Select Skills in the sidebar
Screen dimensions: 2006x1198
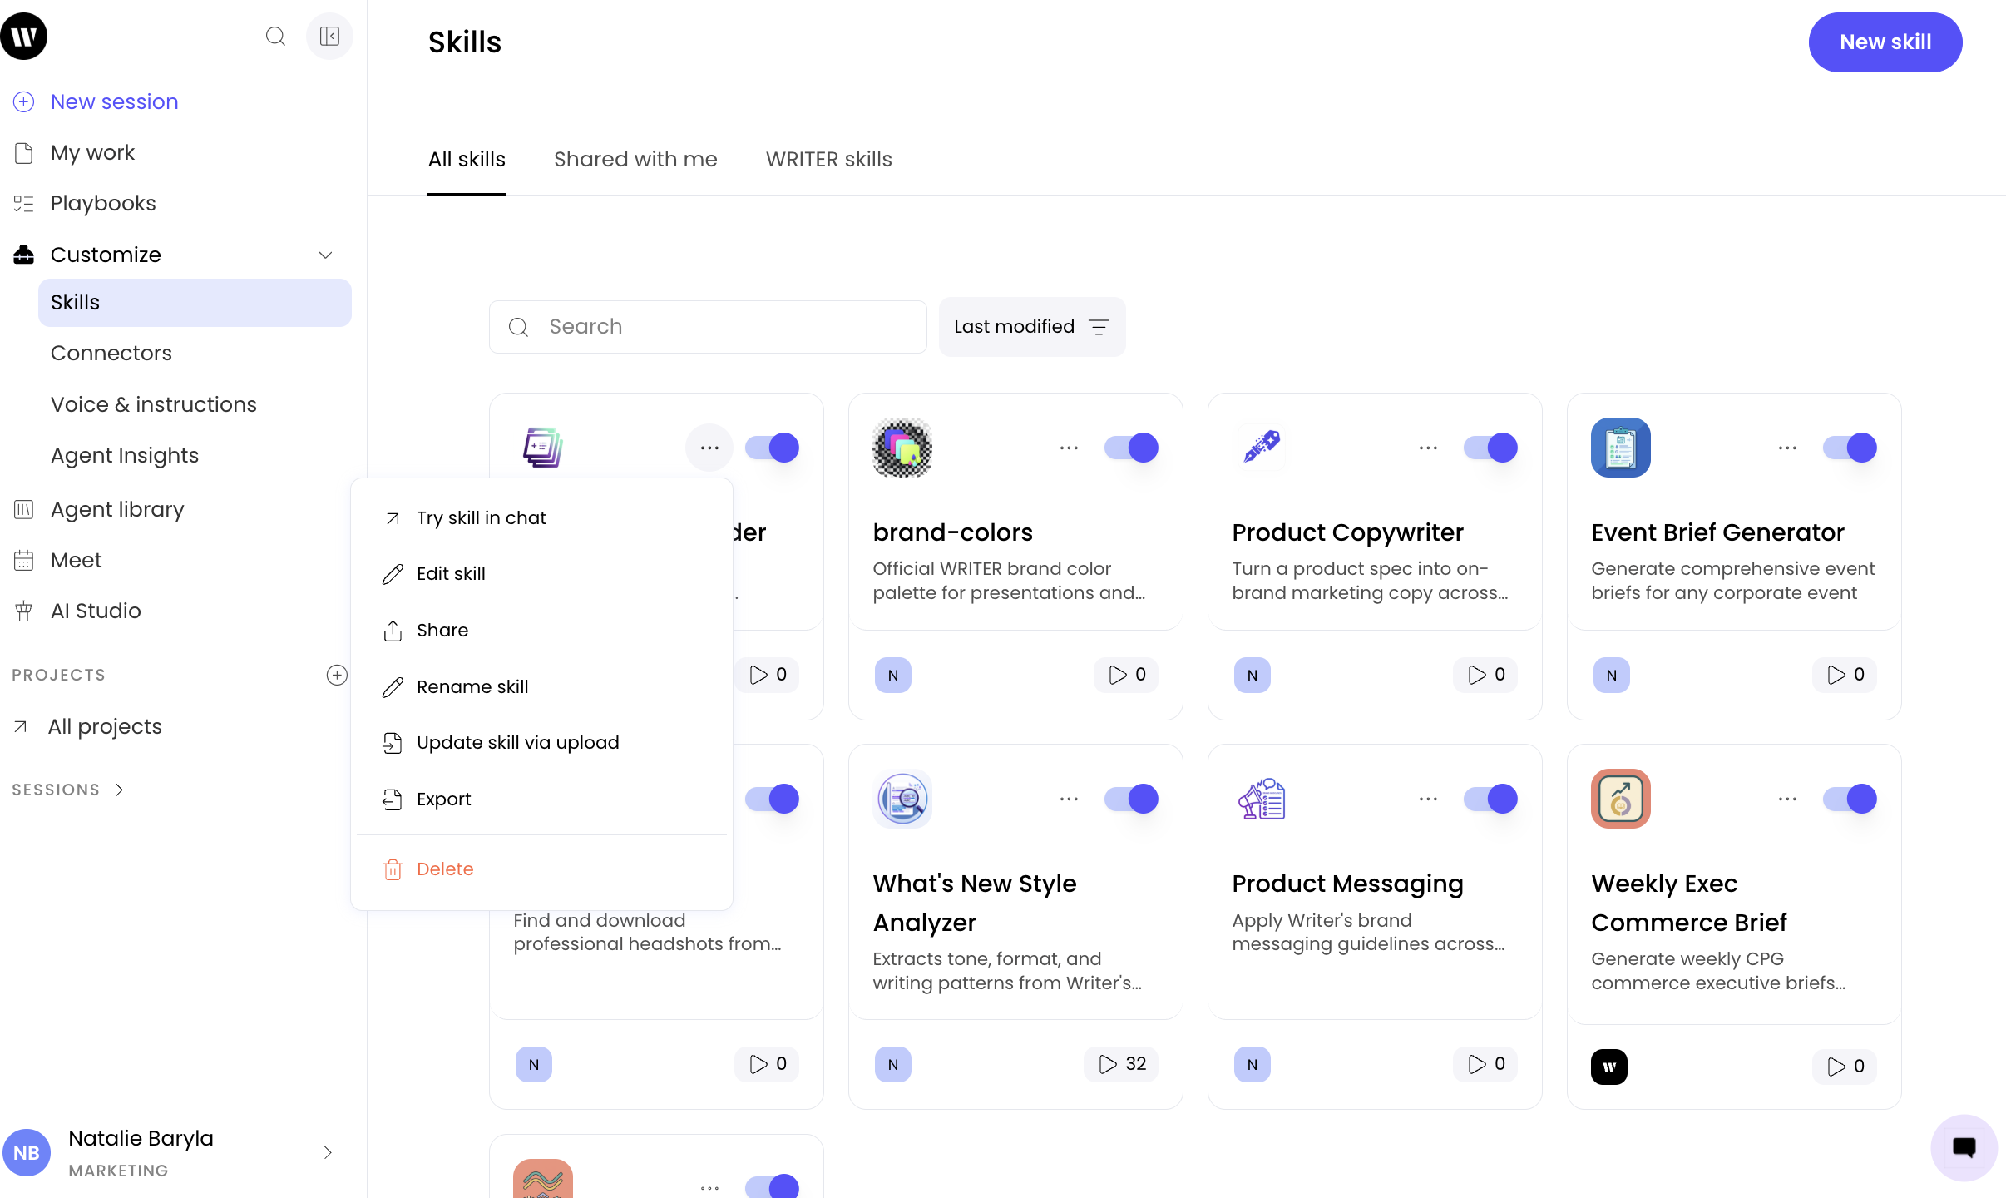coord(195,303)
